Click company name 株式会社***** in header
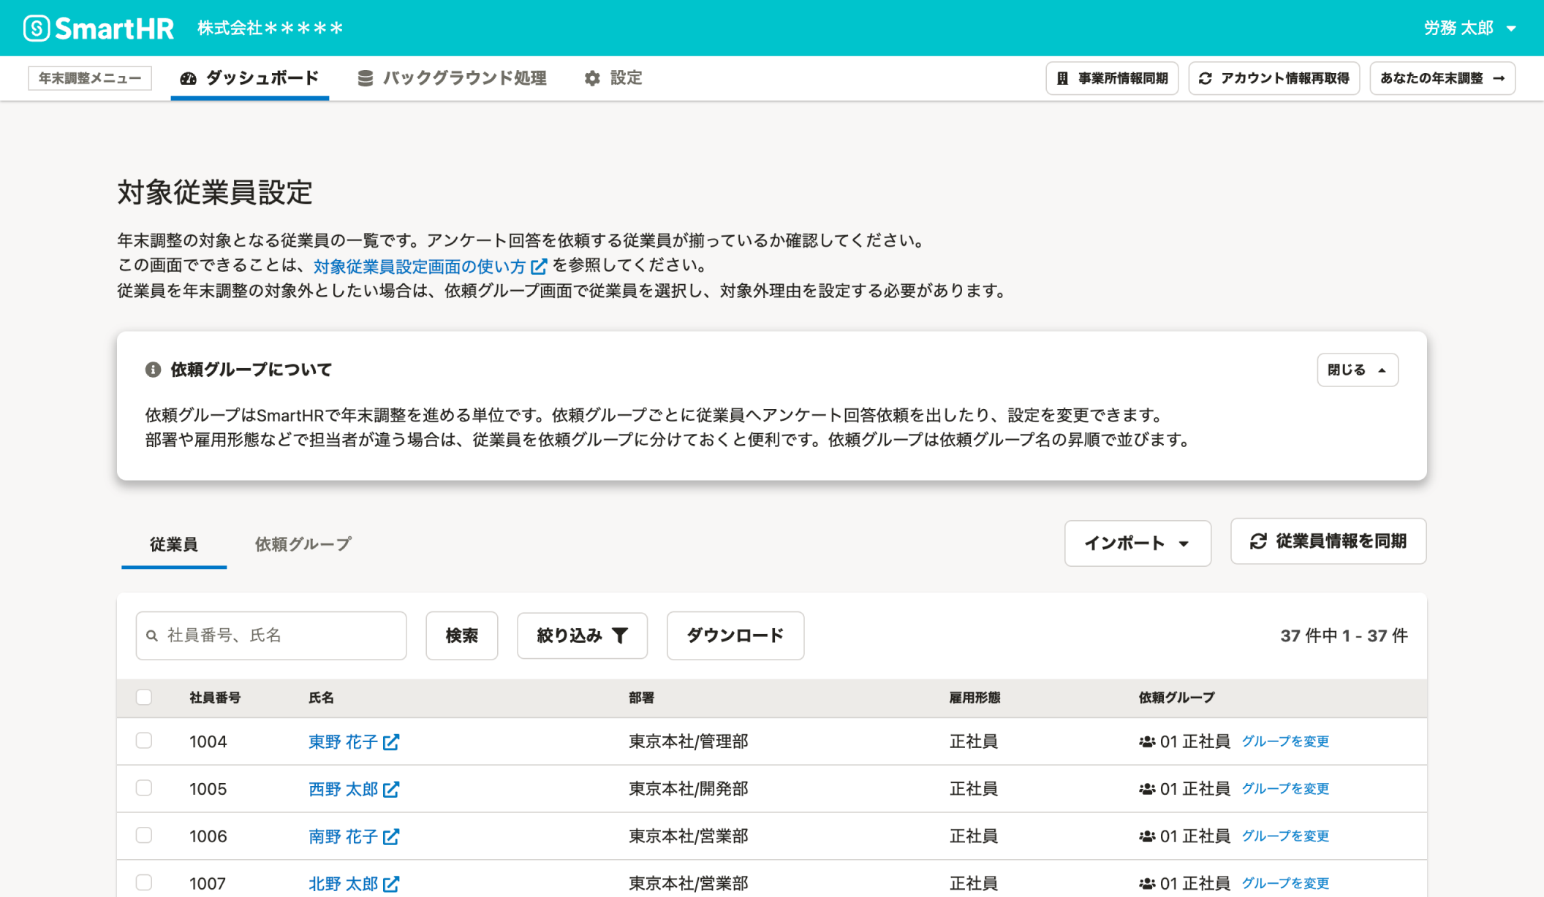The height and width of the screenshot is (897, 1544). [x=270, y=28]
